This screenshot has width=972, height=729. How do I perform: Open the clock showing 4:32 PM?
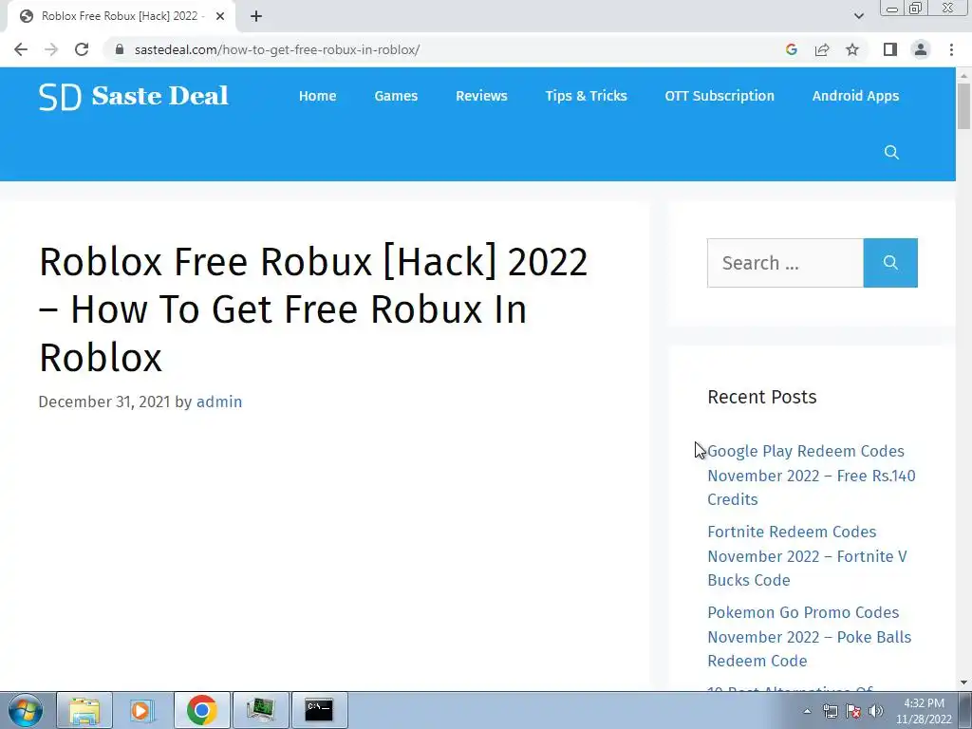[924, 711]
